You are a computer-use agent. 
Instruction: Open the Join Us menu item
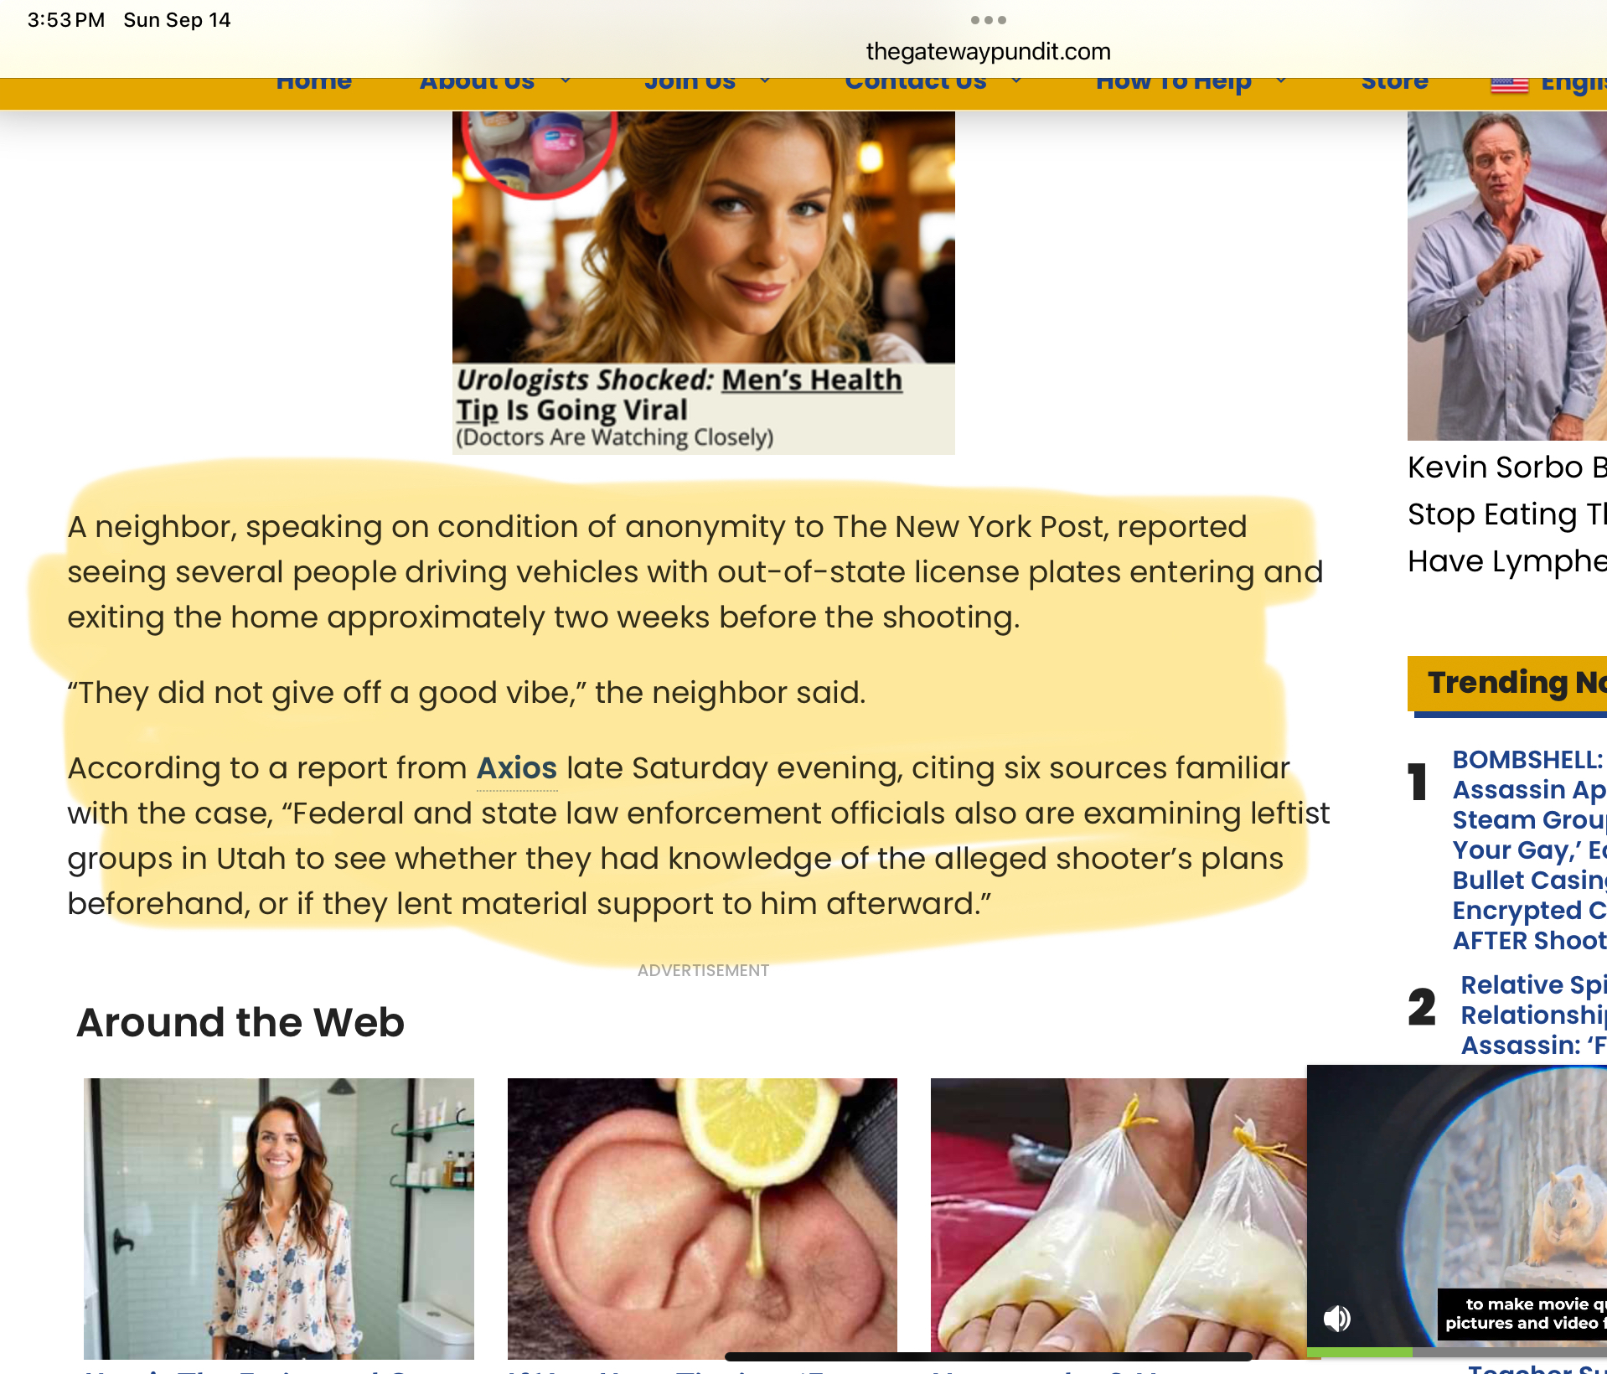coord(690,82)
